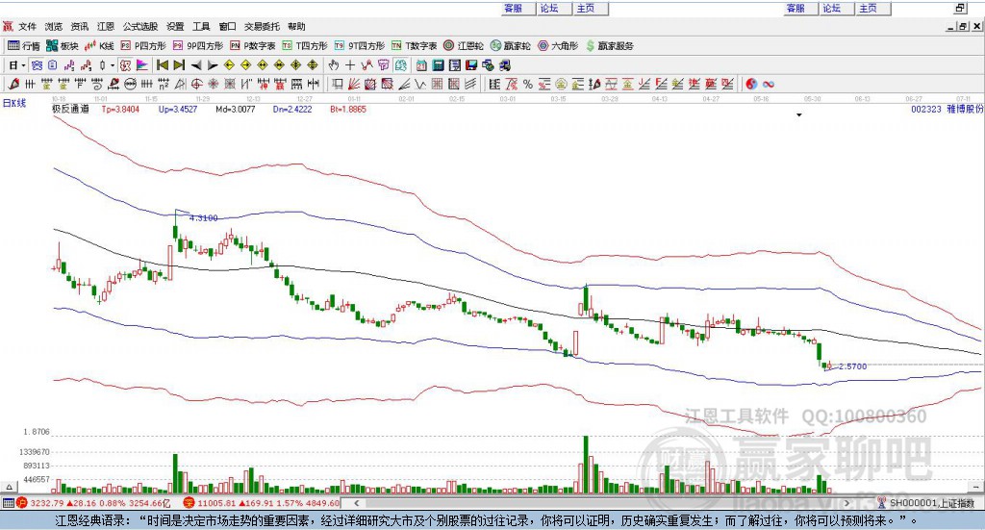This screenshot has height=530, width=985.
Task: Click the yin-yang symbol icon
Action: point(751,84)
